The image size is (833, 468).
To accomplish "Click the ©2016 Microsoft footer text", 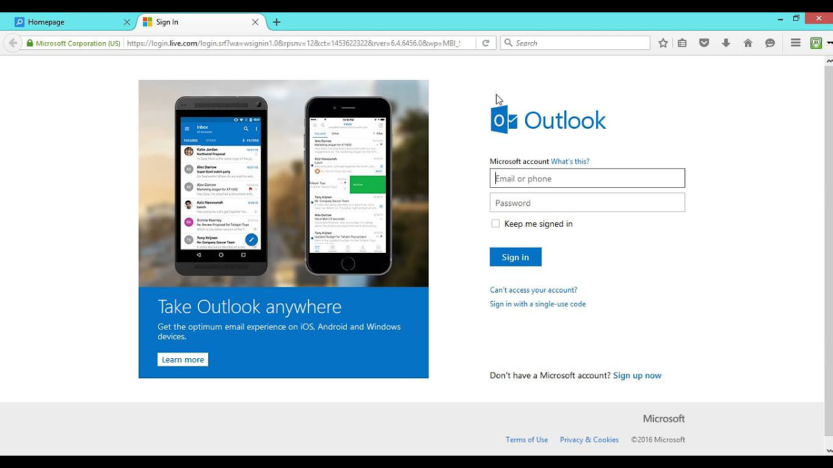I will 658,439.
